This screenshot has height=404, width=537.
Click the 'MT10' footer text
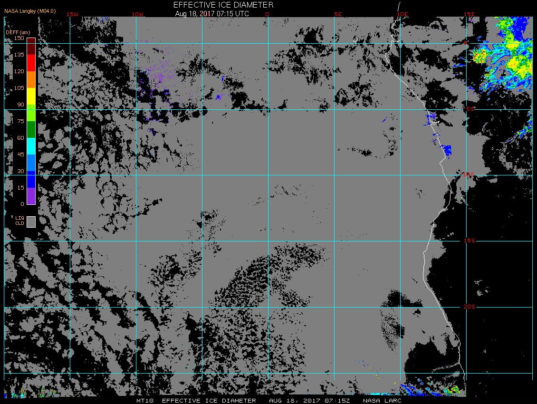point(145,401)
